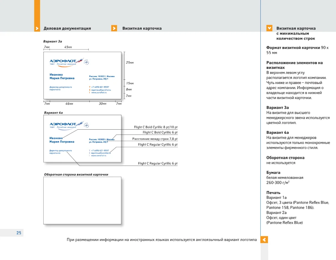Click the email address on the Вариант 4а card
Screen dimensions: 336x260
101,153
